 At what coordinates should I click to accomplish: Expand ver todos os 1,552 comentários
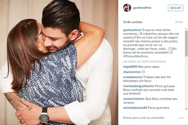click(x=145, y=62)
